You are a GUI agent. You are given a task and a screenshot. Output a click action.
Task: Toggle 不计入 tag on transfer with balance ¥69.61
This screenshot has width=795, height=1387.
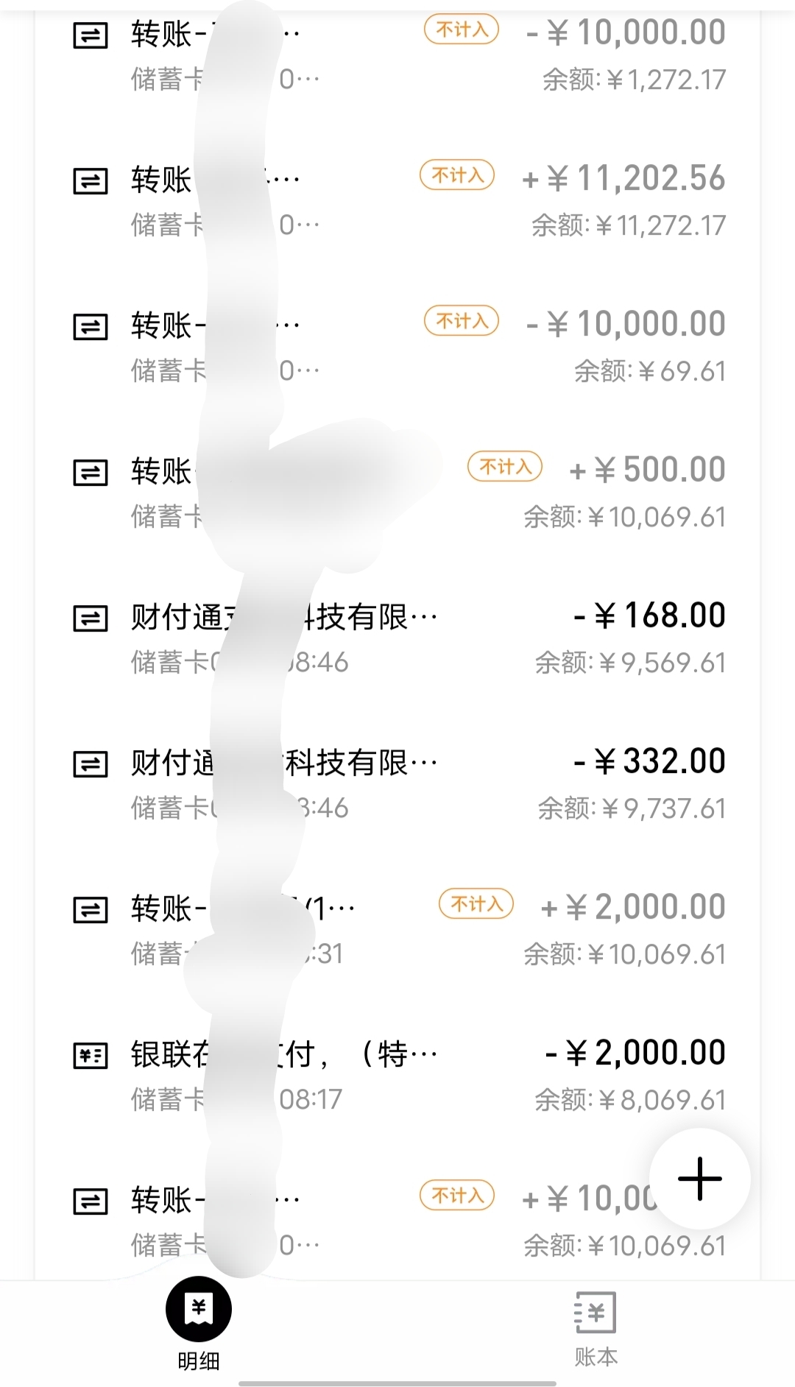[x=462, y=321]
